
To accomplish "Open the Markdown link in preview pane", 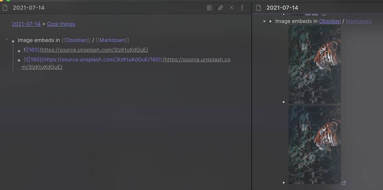I will click(358, 21).
